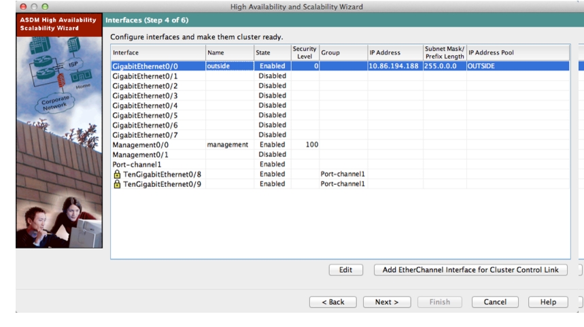
Task: Select the Port-channel1 interface row
Action: (x=340, y=165)
